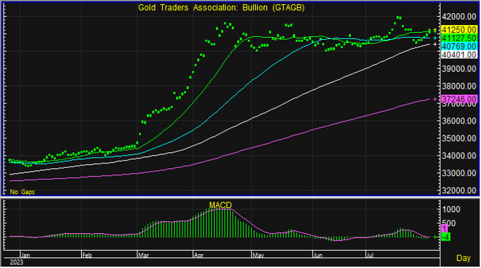The height and width of the screenshot is (268, 481).
Task: Click the cyan 40769.00 moving average label
Action: (459, 46)
